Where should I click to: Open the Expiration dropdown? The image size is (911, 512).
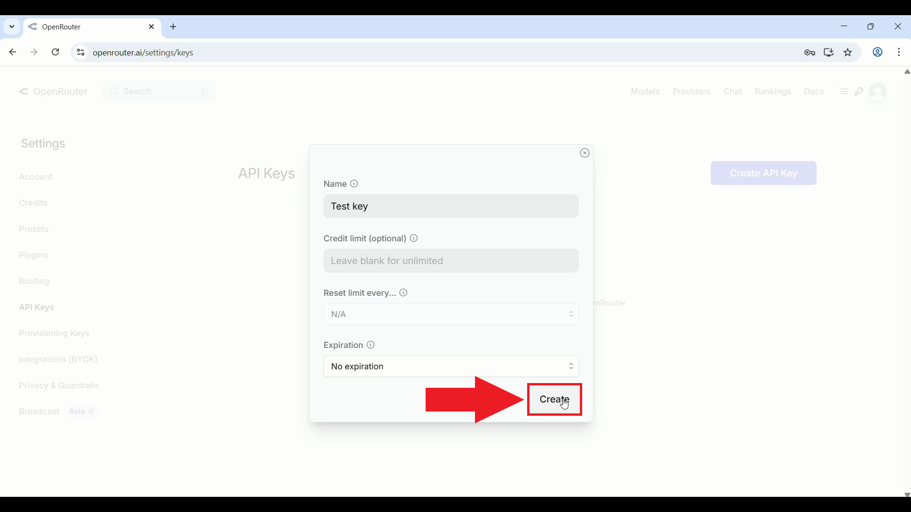(x=451, y=366)
